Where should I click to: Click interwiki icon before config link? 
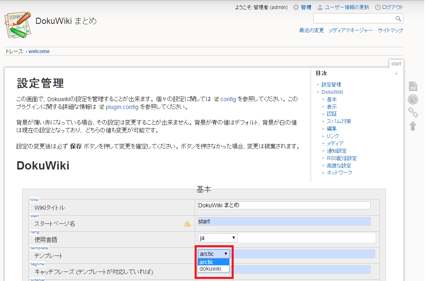(216, 99)
